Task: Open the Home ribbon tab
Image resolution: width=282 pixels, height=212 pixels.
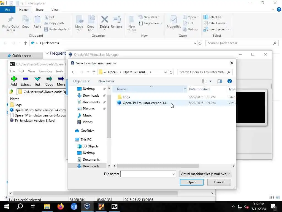Action: pos(23,10)
